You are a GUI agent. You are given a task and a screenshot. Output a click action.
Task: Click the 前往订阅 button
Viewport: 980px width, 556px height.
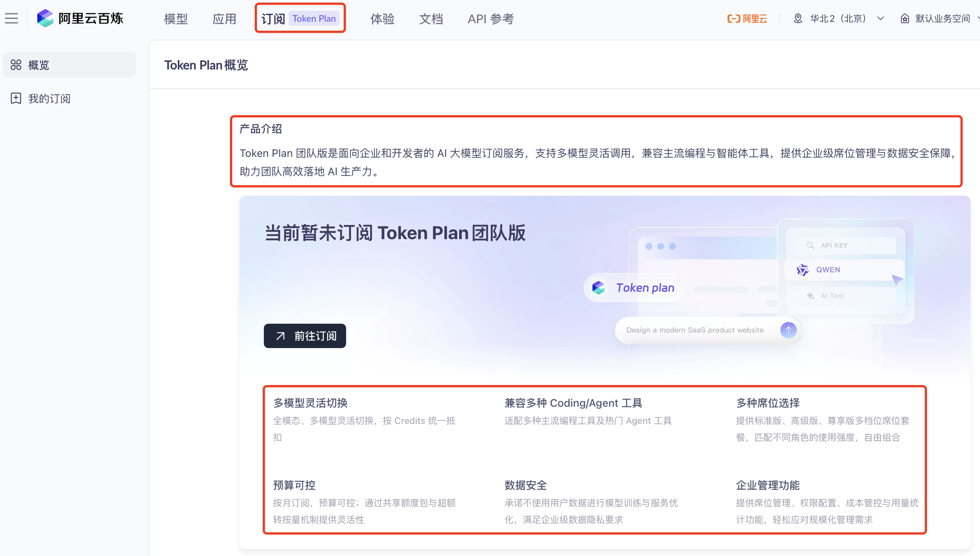305,336
